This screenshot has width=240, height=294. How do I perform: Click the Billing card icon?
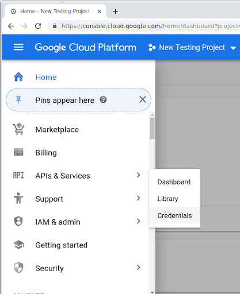18,152
